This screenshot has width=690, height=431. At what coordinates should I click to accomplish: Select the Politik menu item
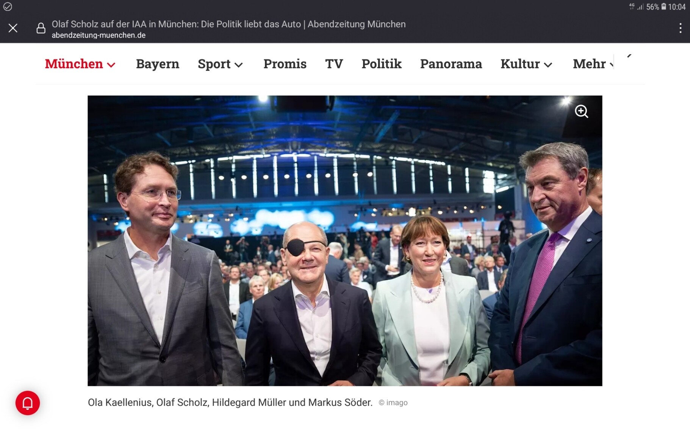pos(382,64)
